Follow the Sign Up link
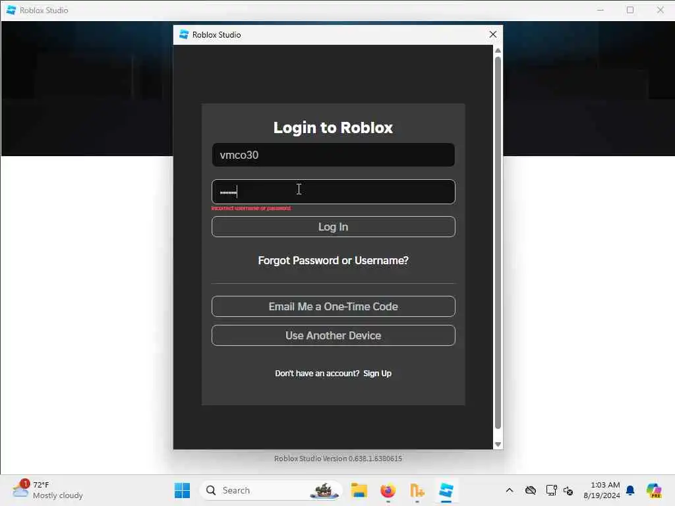The image size is (675, 506). 377,373
